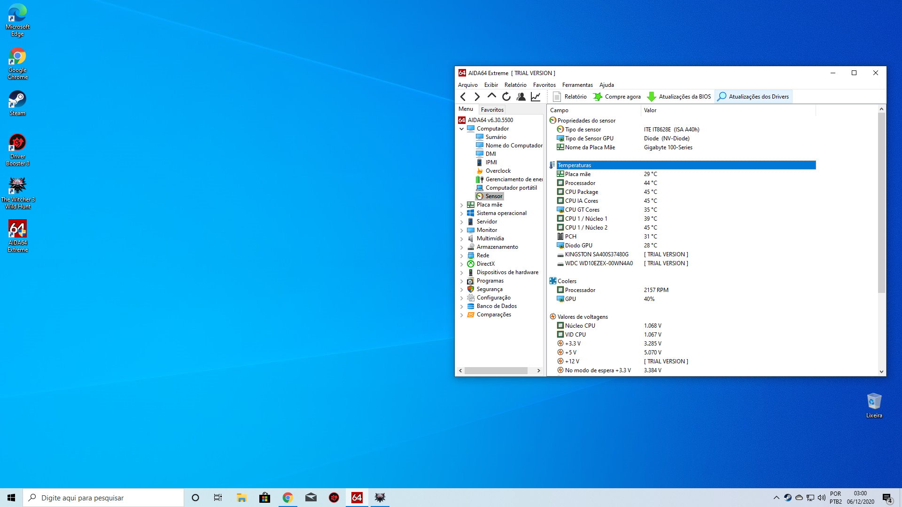Switch to the Favoritos tab

tap(492, 109)
